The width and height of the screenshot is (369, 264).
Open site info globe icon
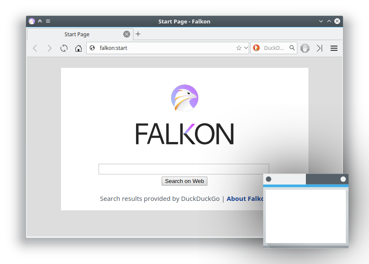point(92,48)
